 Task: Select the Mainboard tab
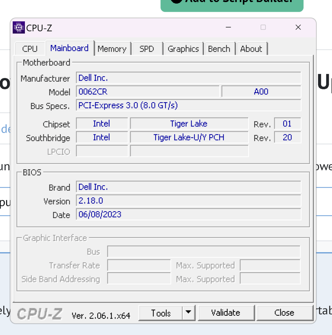pyautogui.click(x=69, y=48)
